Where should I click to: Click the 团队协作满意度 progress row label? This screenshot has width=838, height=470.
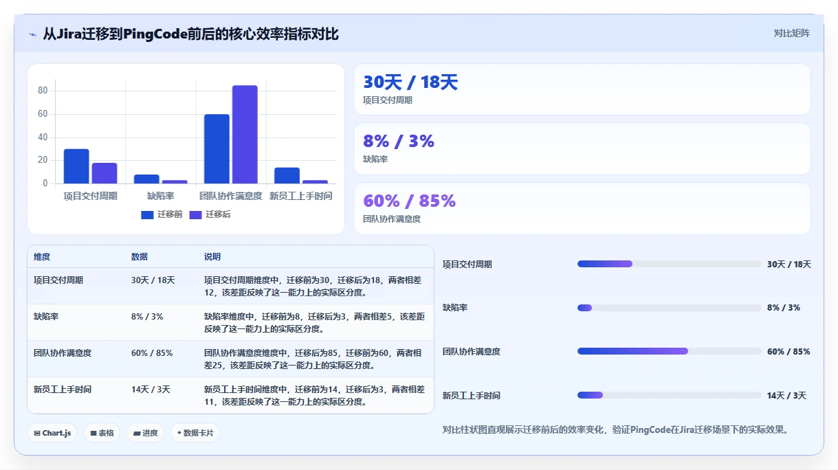pyautogui.click(x=472, y=352)
